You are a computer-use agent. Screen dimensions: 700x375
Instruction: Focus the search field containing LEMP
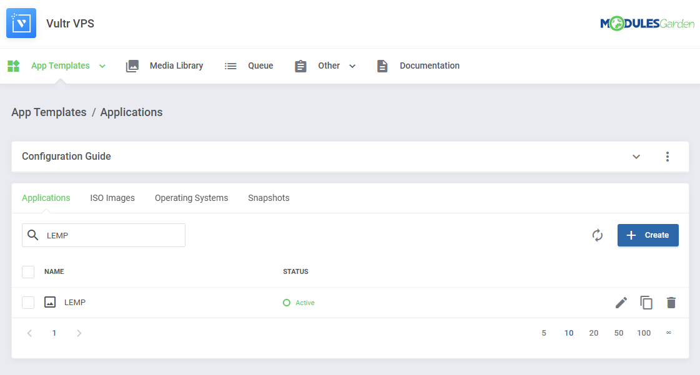tap(104, 235)
